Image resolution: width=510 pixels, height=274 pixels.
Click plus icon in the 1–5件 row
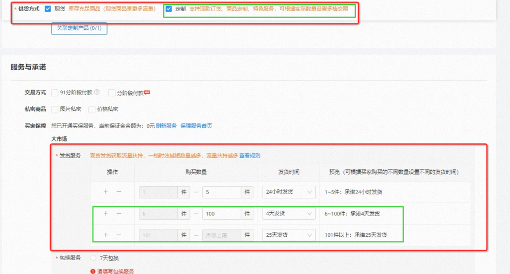pos(105,192)
